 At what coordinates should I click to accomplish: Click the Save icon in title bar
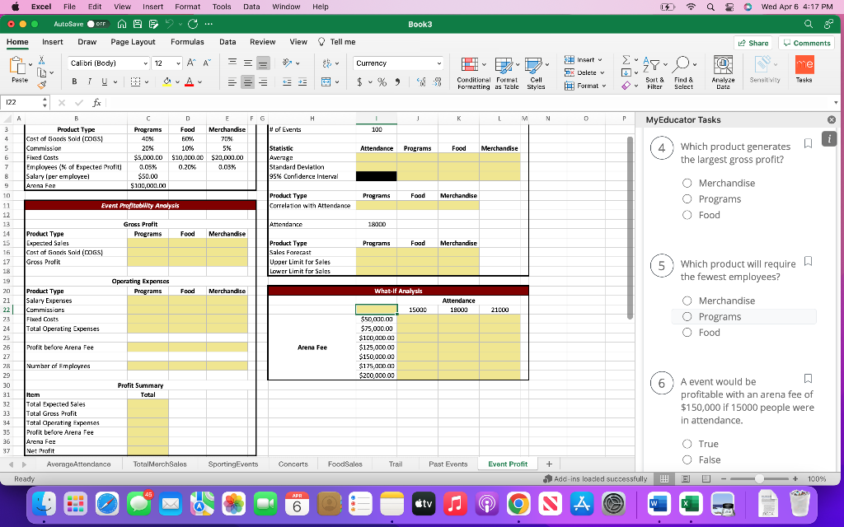point(138,24)
